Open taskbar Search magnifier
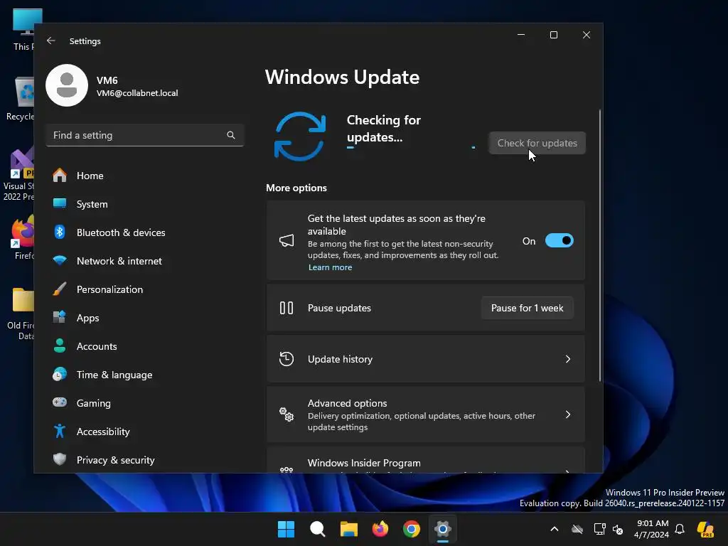Screen dimensions: 728x546 pyautogui.click(x=318, y=529)
